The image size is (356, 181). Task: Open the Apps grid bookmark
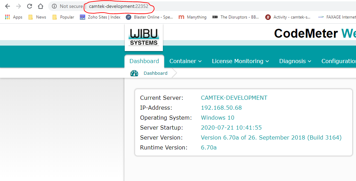pyautogui.click(x=14, y=17)
